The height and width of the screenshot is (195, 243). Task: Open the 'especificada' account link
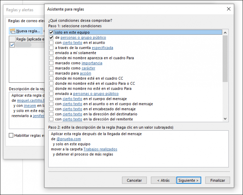pos(102,48)
